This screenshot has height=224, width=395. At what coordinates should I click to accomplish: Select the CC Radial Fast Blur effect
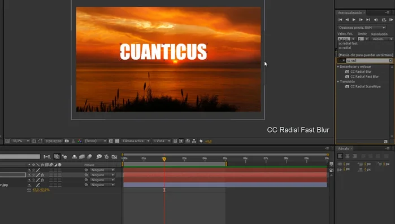coord(364,77)
